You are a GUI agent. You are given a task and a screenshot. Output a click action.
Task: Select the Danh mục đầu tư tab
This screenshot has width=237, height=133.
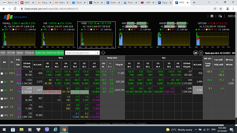point(49,53)
